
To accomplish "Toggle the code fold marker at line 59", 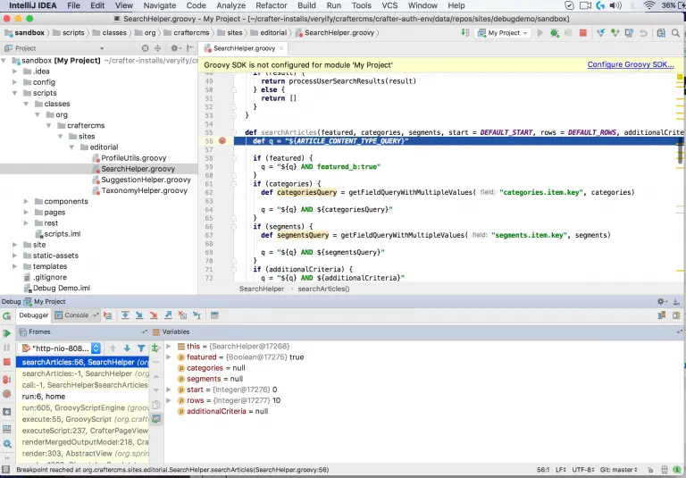I will 235,156.
